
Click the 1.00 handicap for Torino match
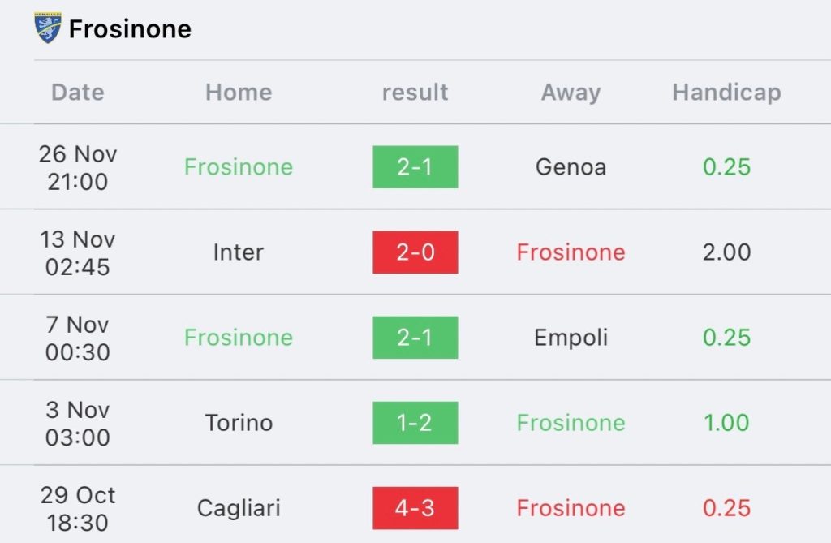[726, 423]
